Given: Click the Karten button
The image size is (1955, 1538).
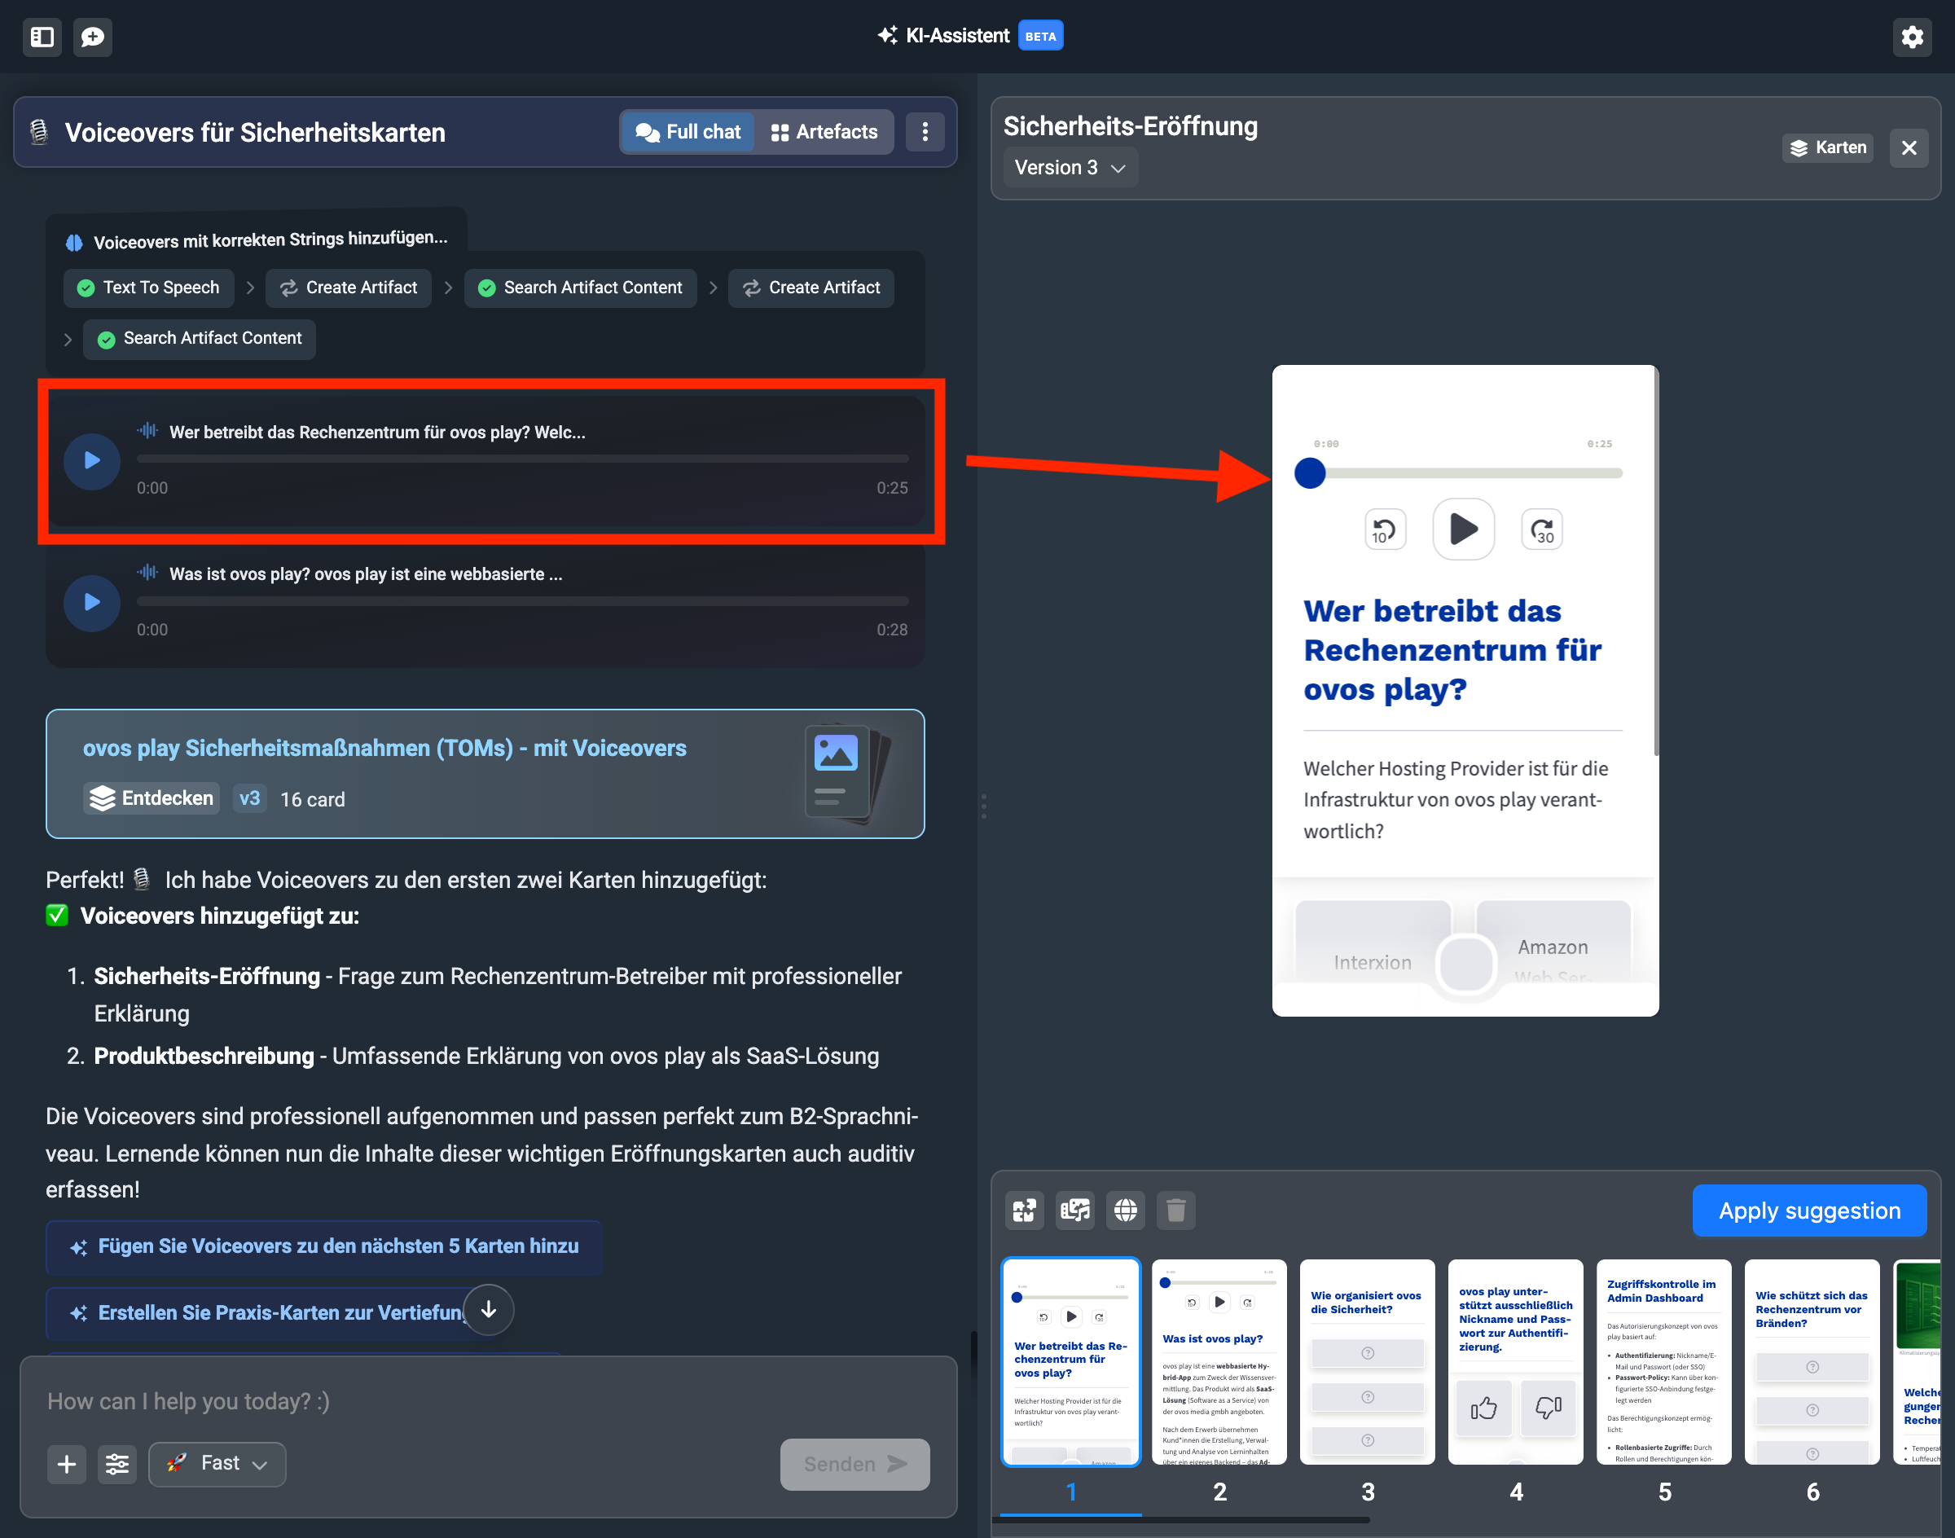Looking at the screenshot, I should tap(1827, 147).
